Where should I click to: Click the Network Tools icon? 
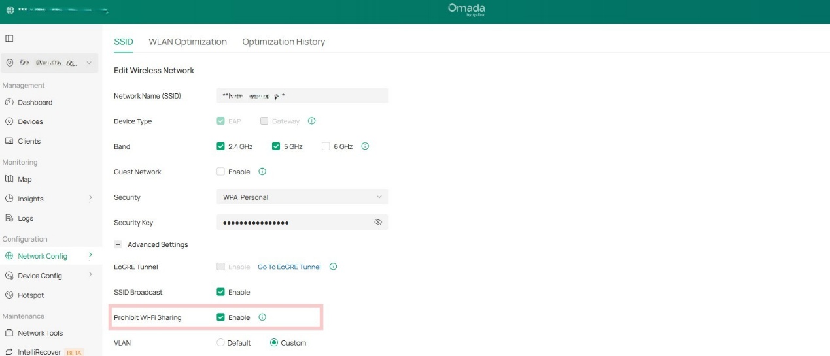[x=9, y=333]
